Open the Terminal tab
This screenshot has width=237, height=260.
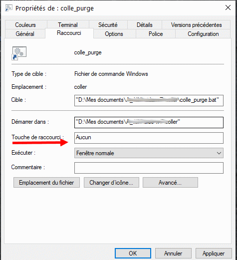(68, 25)
